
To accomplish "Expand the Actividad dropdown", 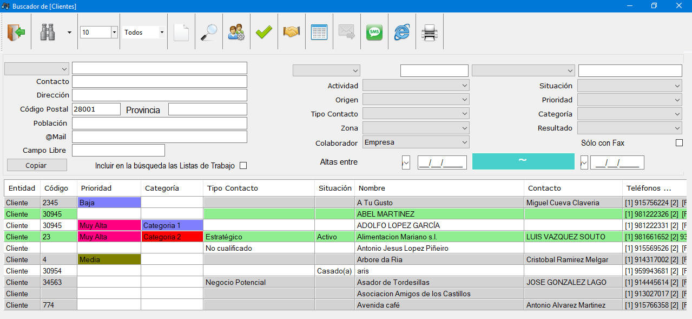I will click(416, 86).
